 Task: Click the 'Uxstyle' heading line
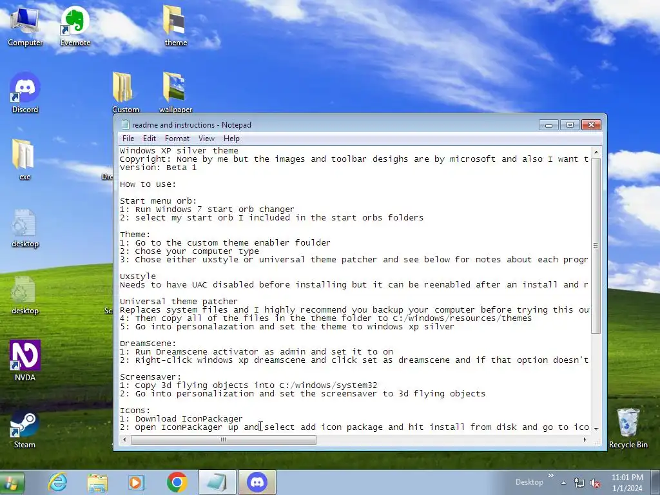(138, 277)
